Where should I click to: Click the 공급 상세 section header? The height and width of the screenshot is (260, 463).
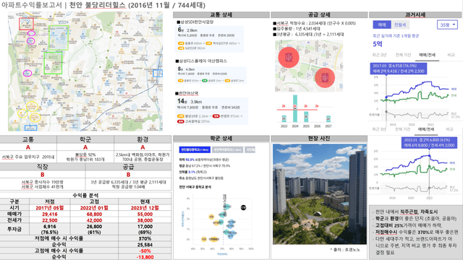(319, 14)
